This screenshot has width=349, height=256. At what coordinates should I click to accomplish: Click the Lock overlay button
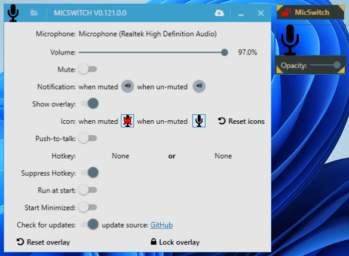pyautogui.click(x=175, y=242)
